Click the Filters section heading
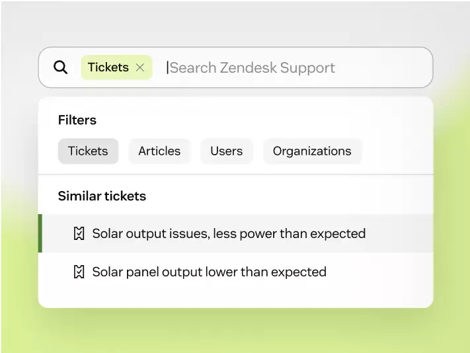Viewport: 470px width, 353px height. coord(77,120)
